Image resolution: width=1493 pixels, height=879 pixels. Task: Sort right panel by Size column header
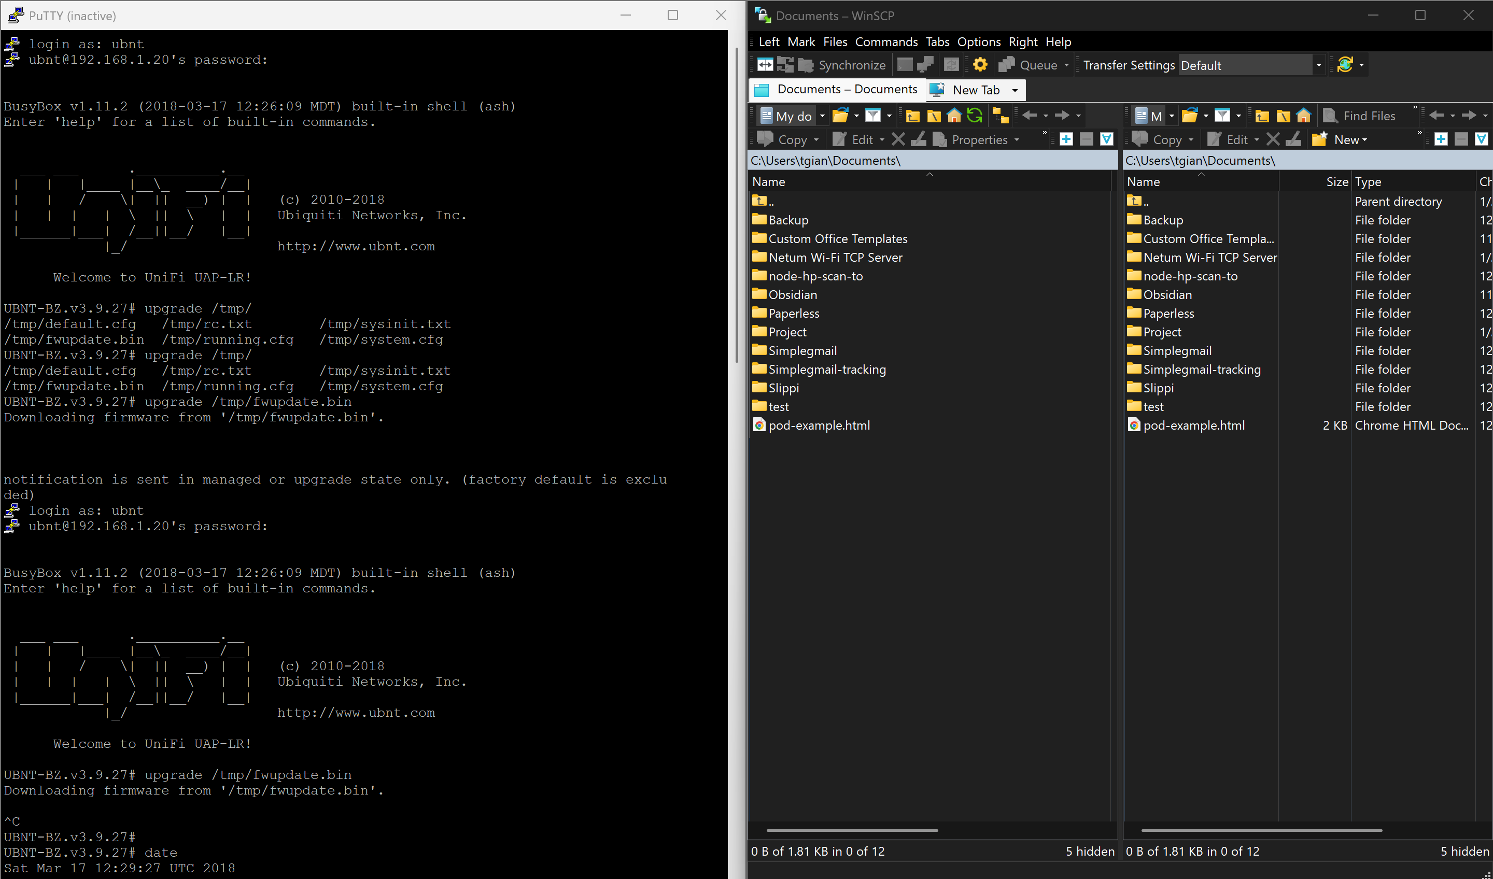1315,182
